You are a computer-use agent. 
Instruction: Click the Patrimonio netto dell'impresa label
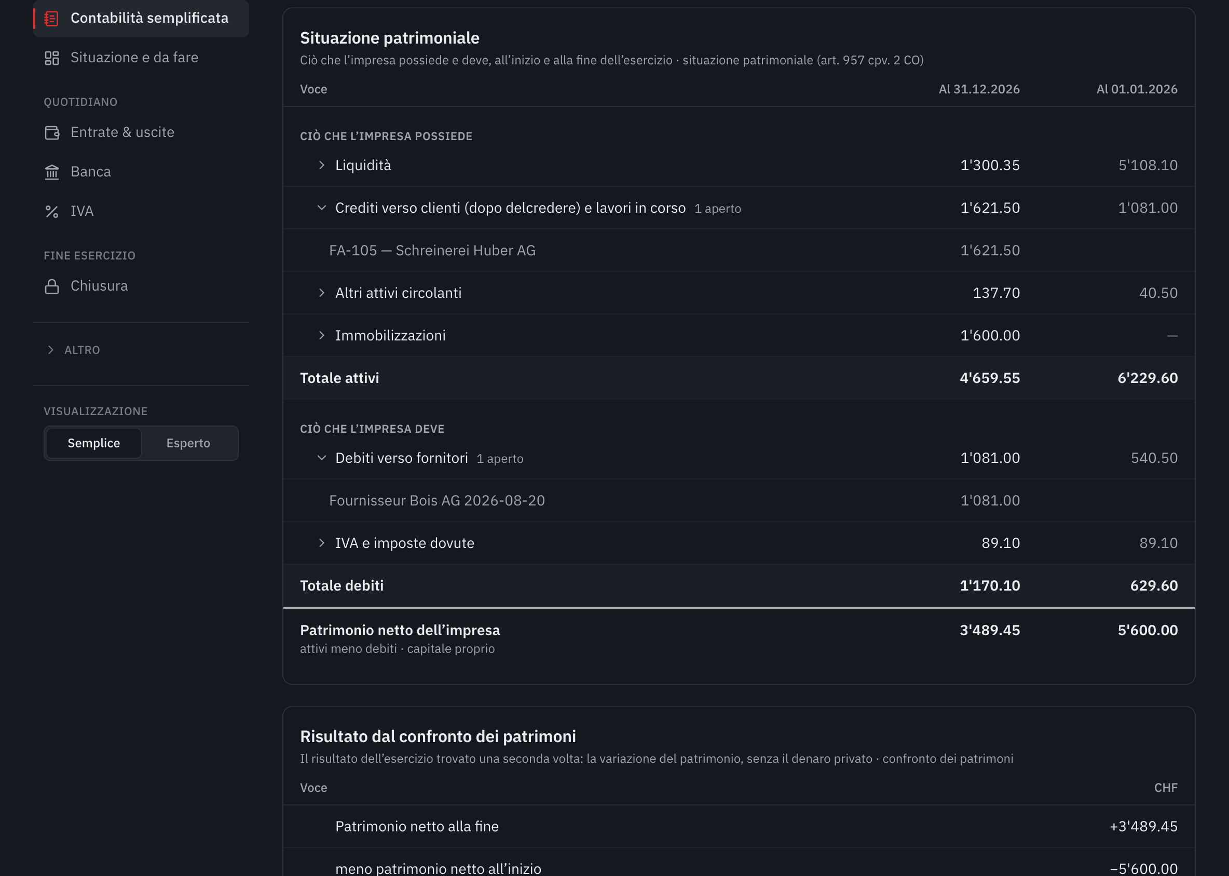pos(400,631)
